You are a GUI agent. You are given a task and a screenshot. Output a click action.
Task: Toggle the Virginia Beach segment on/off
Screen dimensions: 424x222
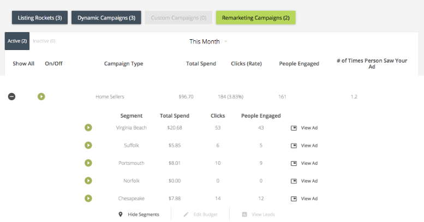[x=88, y=128]
